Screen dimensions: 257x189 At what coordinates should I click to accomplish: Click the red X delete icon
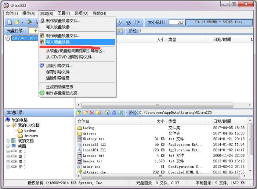click(92, 112)
